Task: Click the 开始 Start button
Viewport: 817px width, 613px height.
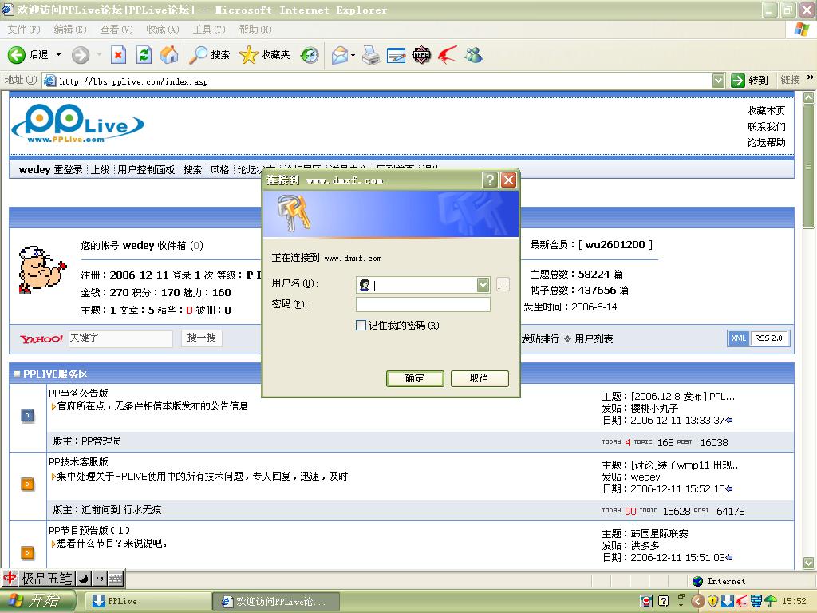Action: pyautogui.click(x=38, y=601)
